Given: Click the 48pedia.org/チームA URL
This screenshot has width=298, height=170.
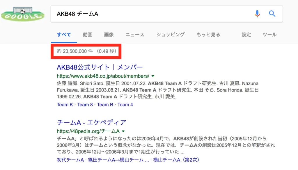Looking at the screenshot, I should pyautogui.click(x=88, y=131).
